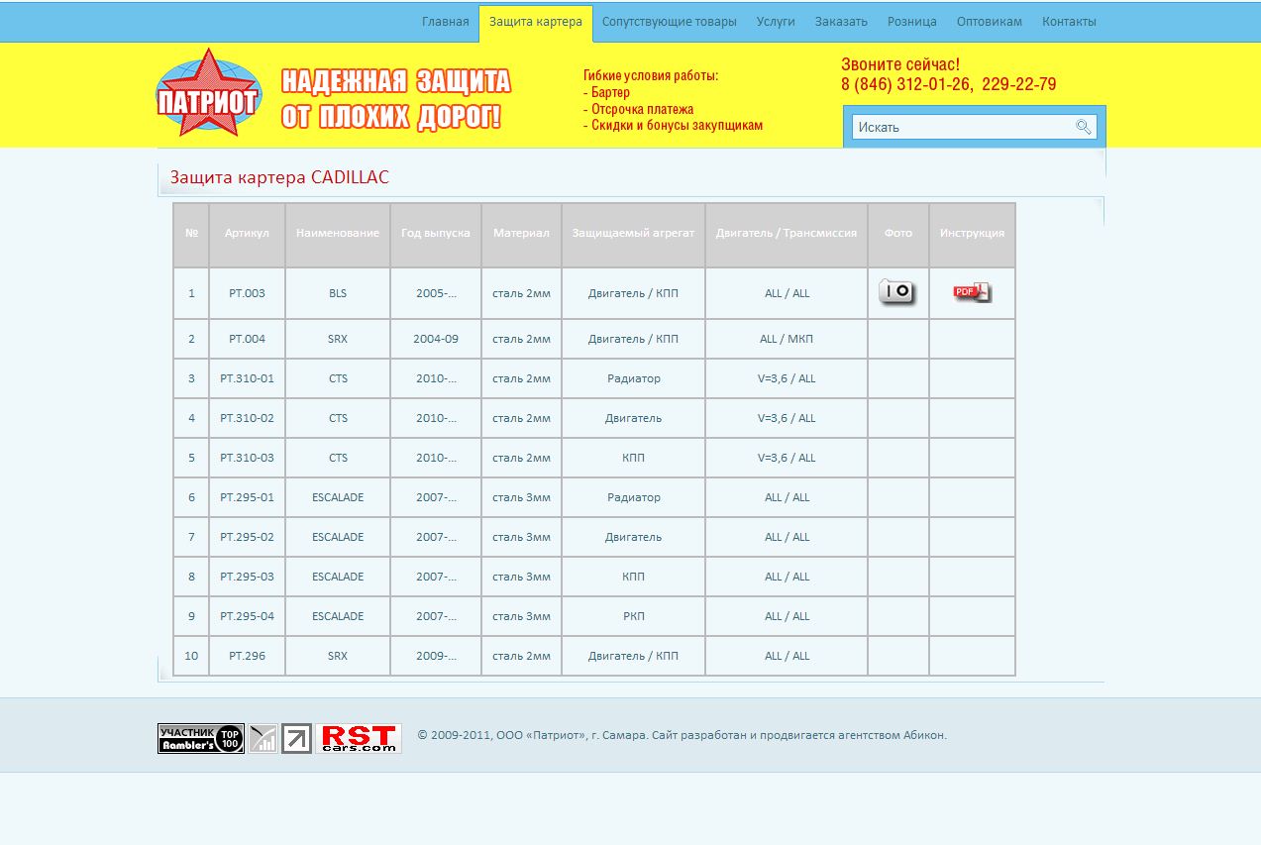Open the Контакты menu item
1261x845 pixels.
[1069, 22]
